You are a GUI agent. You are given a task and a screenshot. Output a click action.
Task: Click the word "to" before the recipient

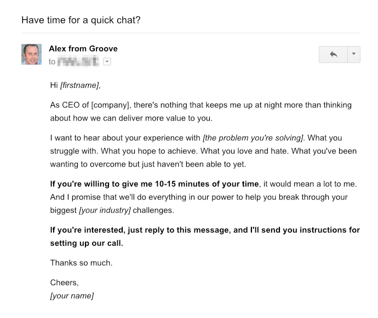click(x=52, y=62)
